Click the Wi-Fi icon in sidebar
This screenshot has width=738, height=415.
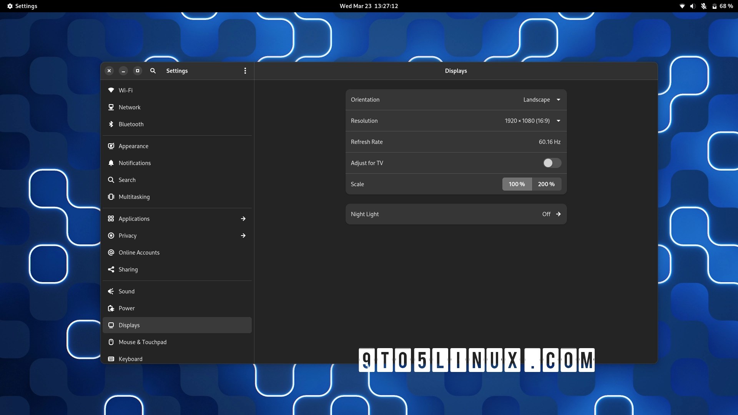111,90
